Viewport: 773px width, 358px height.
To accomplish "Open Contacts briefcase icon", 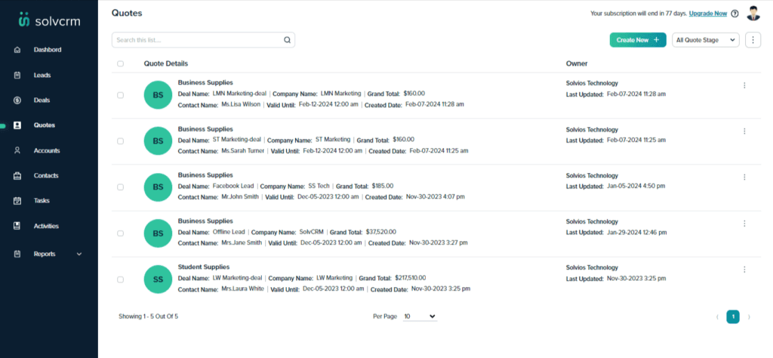I will 17,175.
